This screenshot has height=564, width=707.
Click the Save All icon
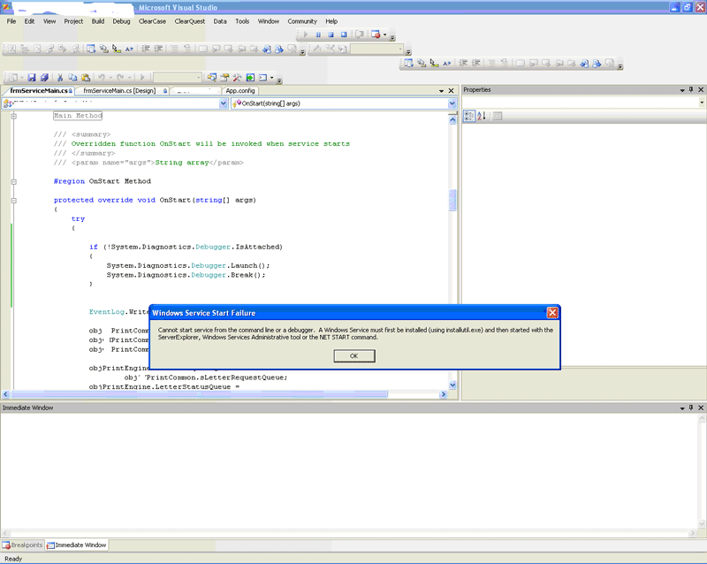pyautogui.click(x=44, y=78)
